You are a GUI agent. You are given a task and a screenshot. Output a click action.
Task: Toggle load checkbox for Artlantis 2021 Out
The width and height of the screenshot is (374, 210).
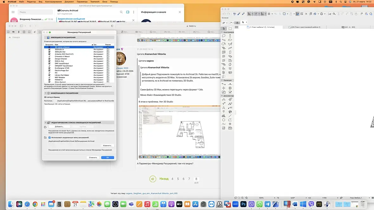tap(49, 54)
